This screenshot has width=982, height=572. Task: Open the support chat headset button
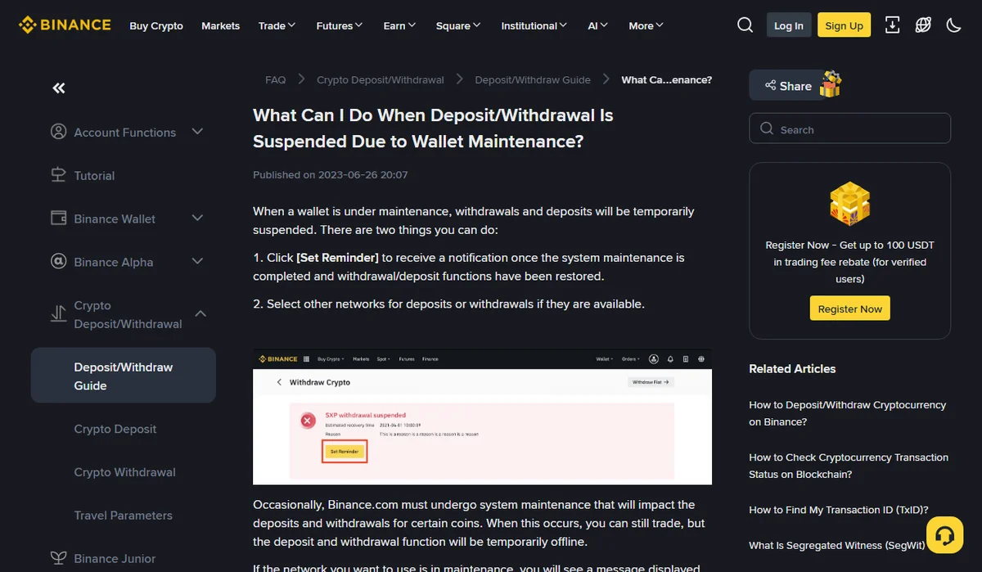[x=944, y=536]
